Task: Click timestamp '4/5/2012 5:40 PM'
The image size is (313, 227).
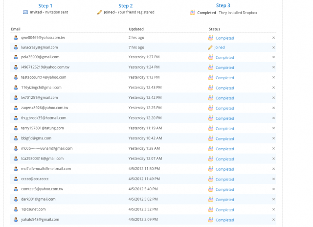Action: click(143, 189)
